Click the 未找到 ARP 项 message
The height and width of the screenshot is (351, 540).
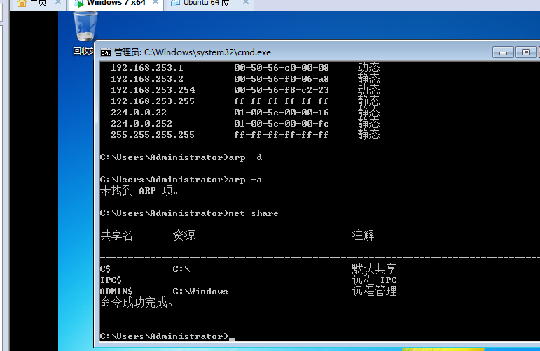pos(139,190)
